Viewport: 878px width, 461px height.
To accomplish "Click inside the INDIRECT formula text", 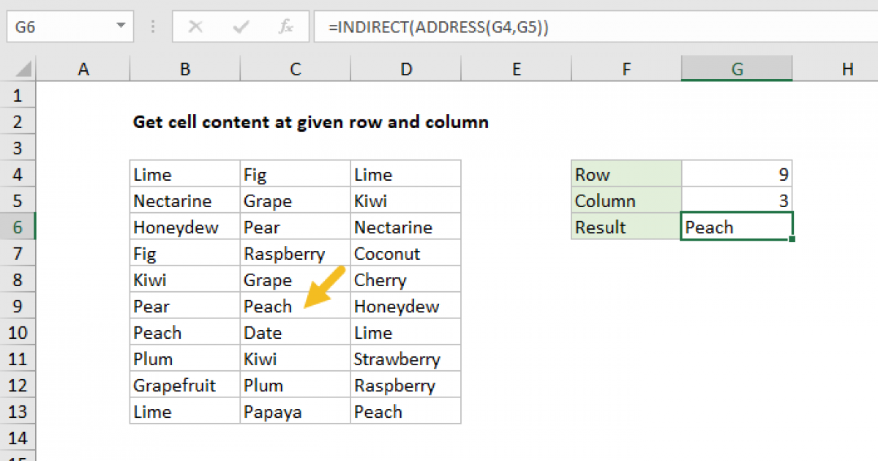I will coord(439,28).
